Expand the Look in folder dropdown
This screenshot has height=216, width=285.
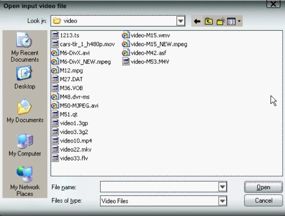click(x=181, y=21)
